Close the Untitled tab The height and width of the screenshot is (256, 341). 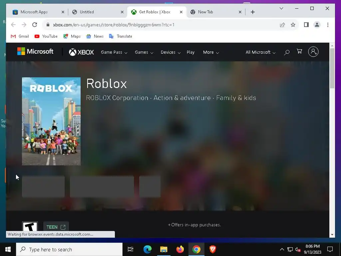coord(122,12)
